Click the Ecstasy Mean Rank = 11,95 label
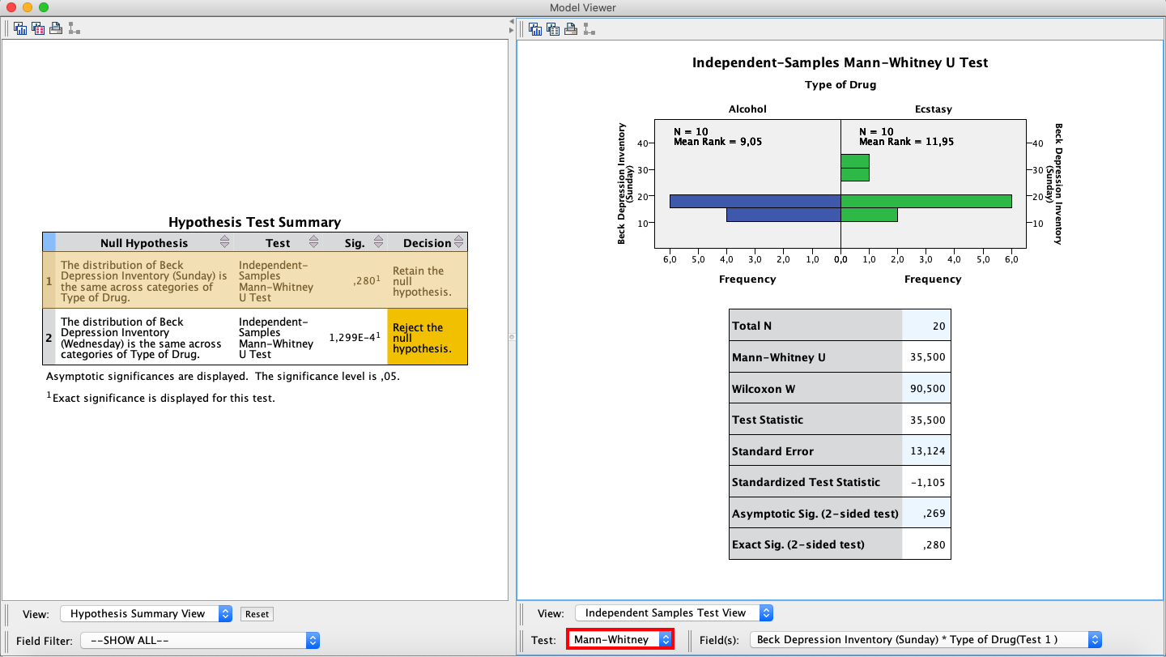Screen dimensions: 1166x657 907,142
